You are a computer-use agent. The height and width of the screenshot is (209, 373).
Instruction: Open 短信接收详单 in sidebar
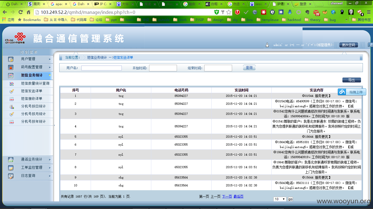[32, 99]
